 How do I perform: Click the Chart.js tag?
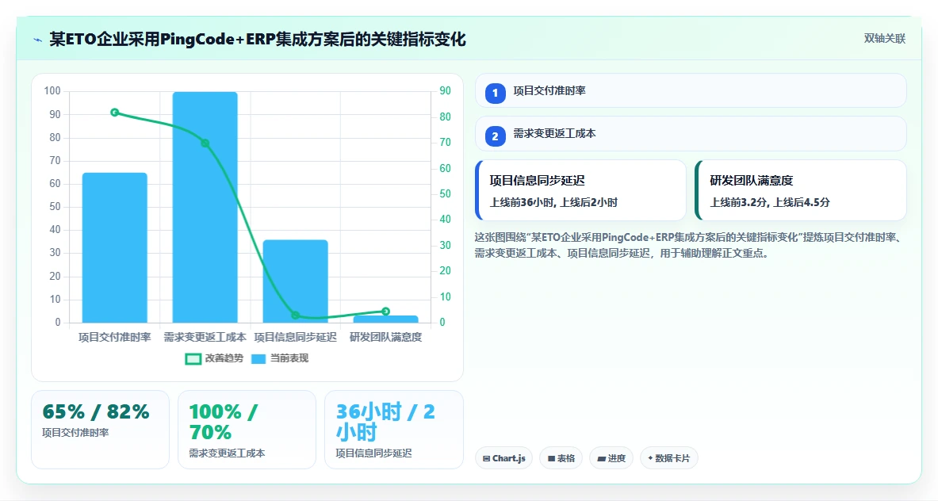click(x=503, y=458)
